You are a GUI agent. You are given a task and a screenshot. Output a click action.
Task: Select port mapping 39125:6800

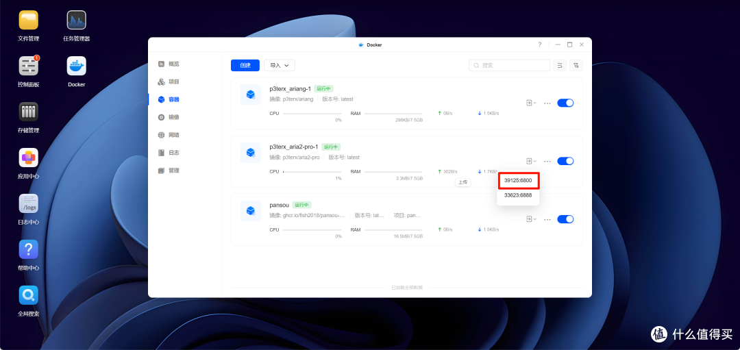point(518,181)
